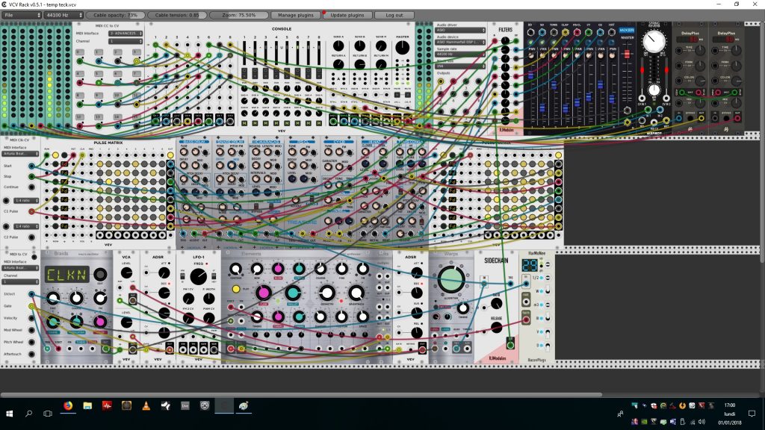Open the Audio driver ASIO dropdown
Screen dimensions: 765x430
point(460,30)
